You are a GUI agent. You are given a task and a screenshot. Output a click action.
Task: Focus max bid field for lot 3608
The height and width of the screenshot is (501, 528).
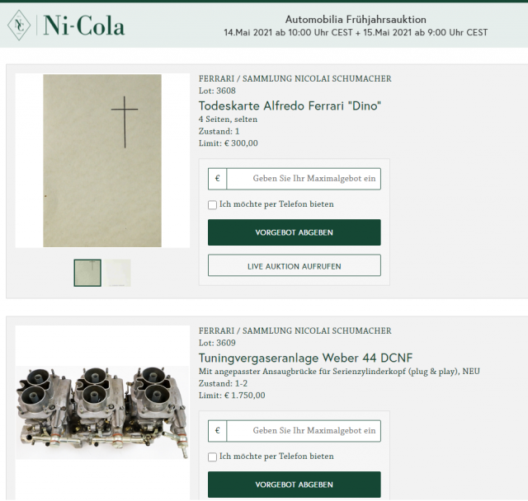click(304, 178)
